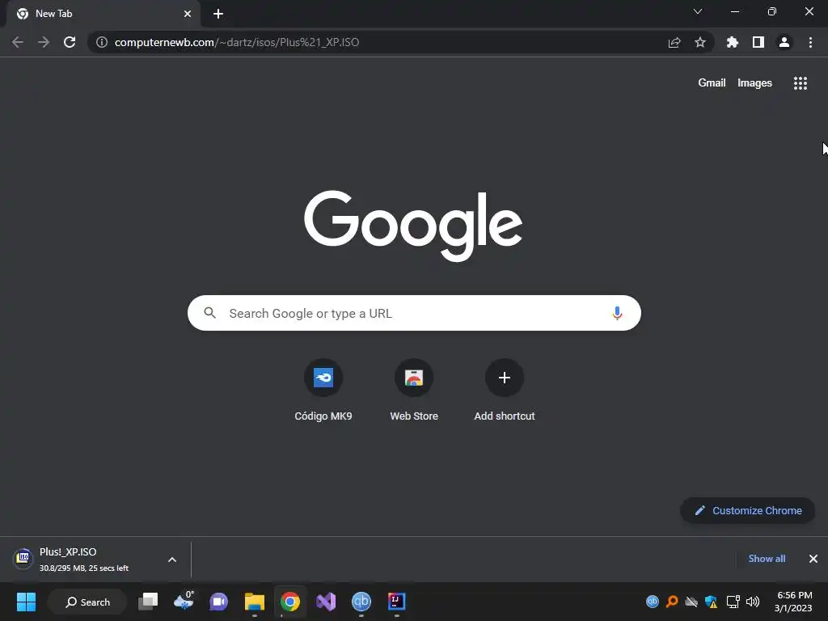Click the forward navigation arrow
The width and height of the screenshot is (828, 621).
tap(44, 42)
